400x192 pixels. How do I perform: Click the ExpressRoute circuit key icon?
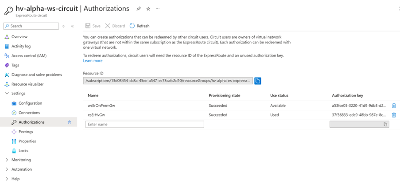pyautogui.click(x=8, y=11)
